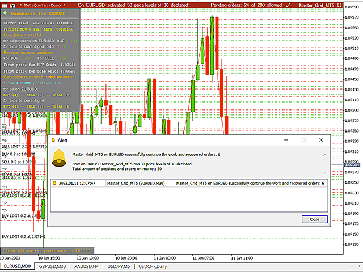
Task: Click 'BUY LIMIT 0.2 at 1.07141' order label
Action: click(24, 237)
